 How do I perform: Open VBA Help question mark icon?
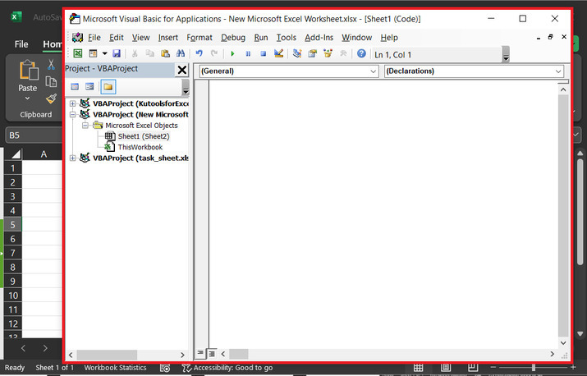(x=361, y=53)
